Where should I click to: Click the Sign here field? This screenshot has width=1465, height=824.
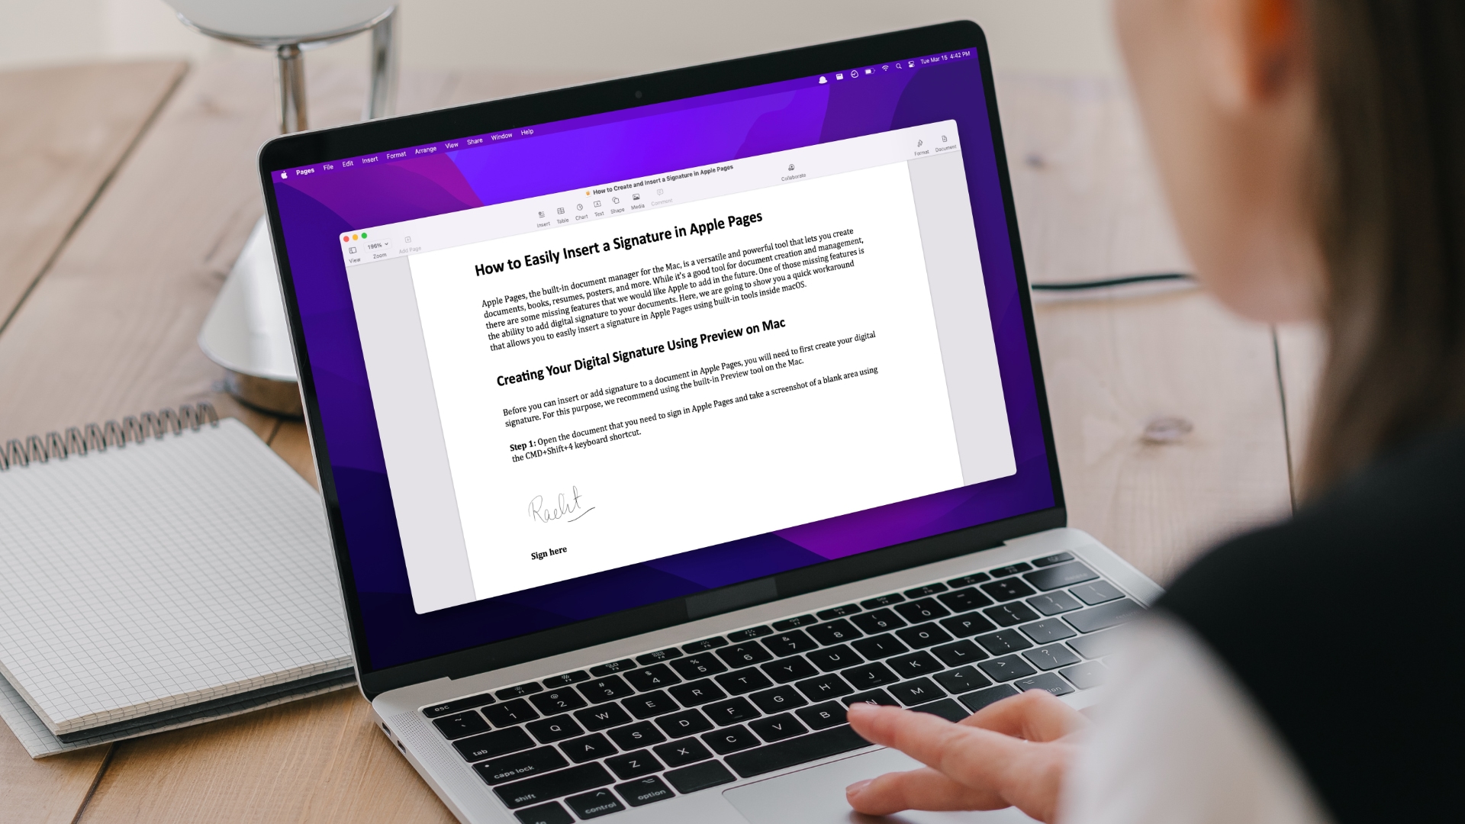[549, 550]
